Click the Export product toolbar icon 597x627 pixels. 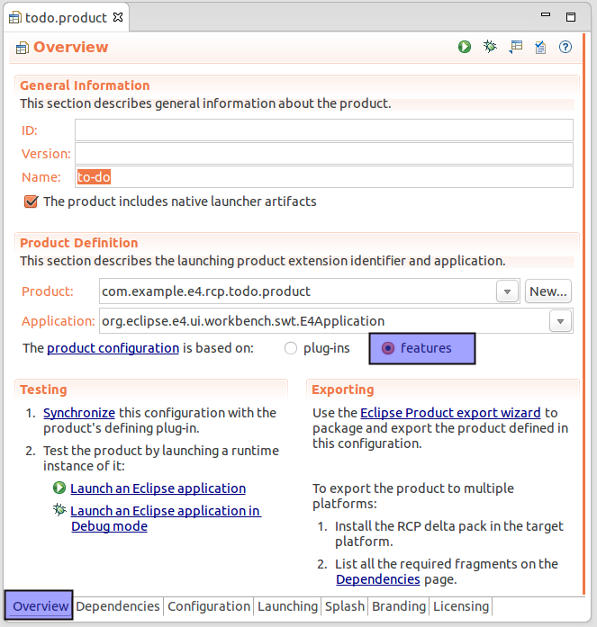(x=515, y=47)
